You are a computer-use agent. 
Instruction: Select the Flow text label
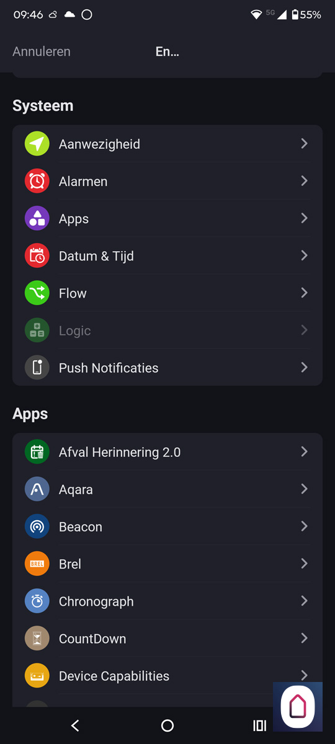(73, 293)
